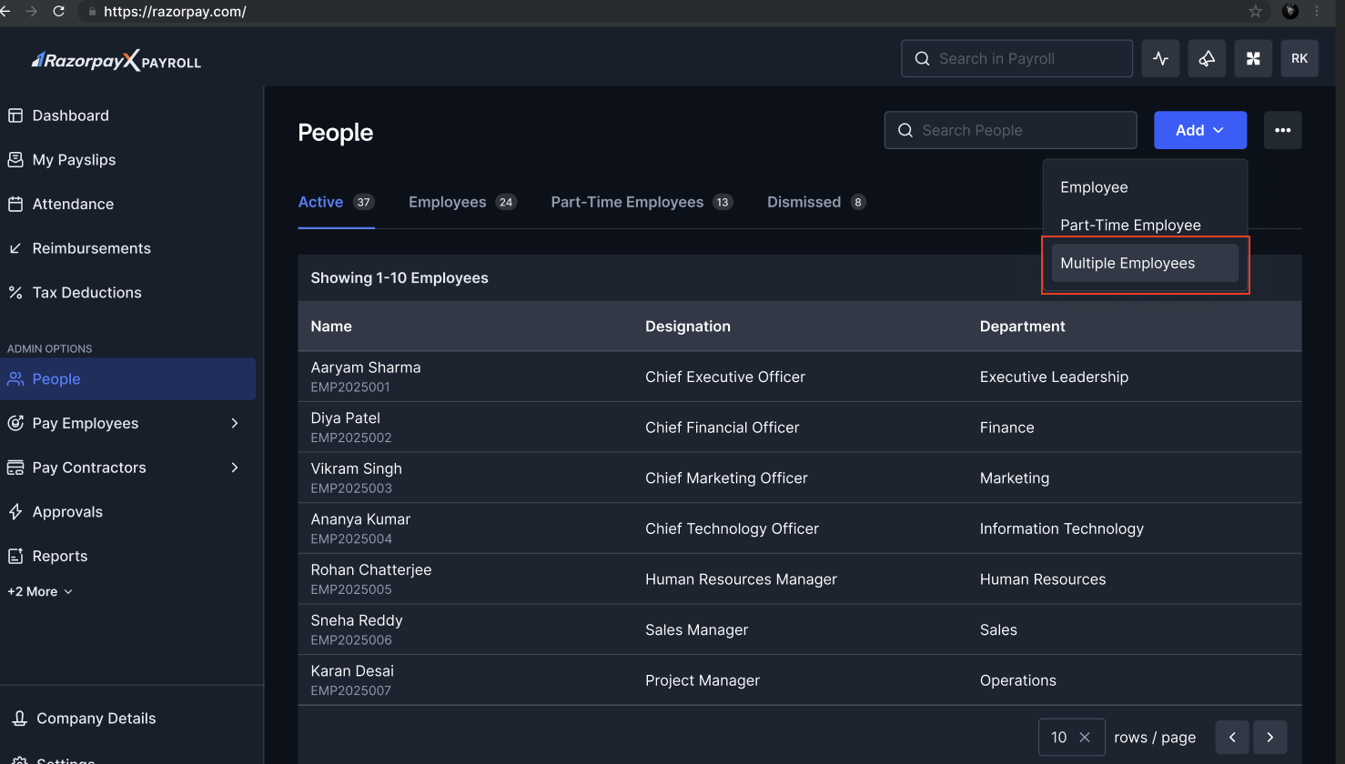The image size is (1345, 764).
Task: Open the rows per page selector
Action: [1071, 738]
